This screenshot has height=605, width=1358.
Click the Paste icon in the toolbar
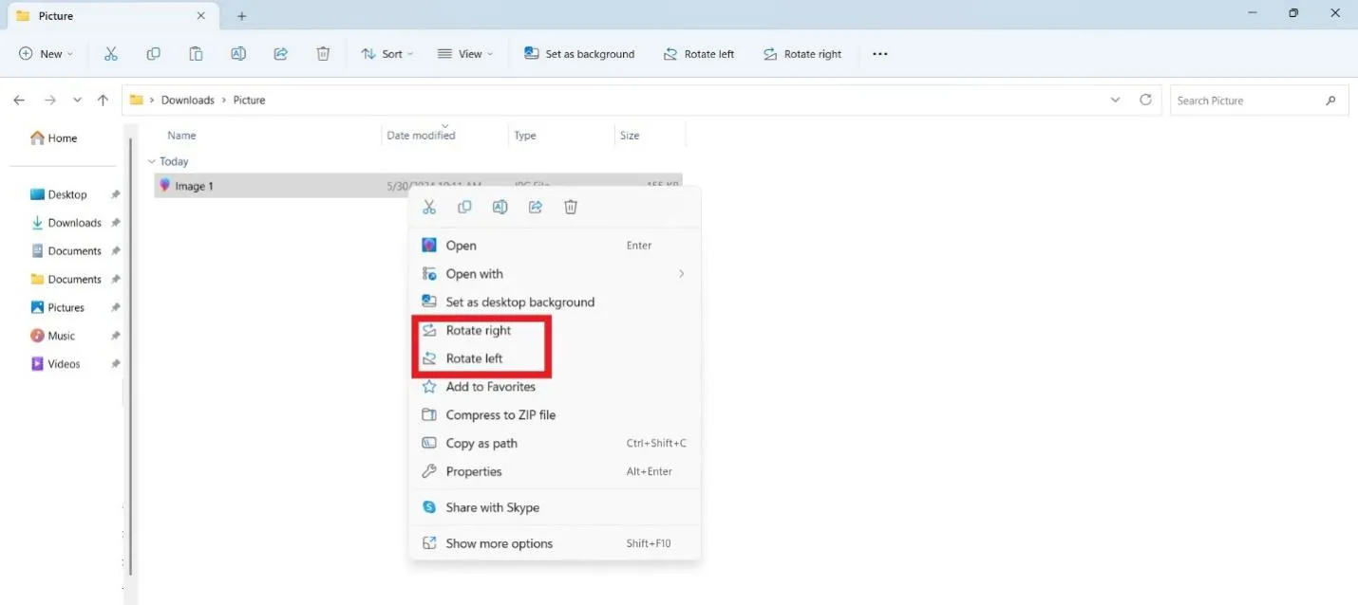pos(196,54)
